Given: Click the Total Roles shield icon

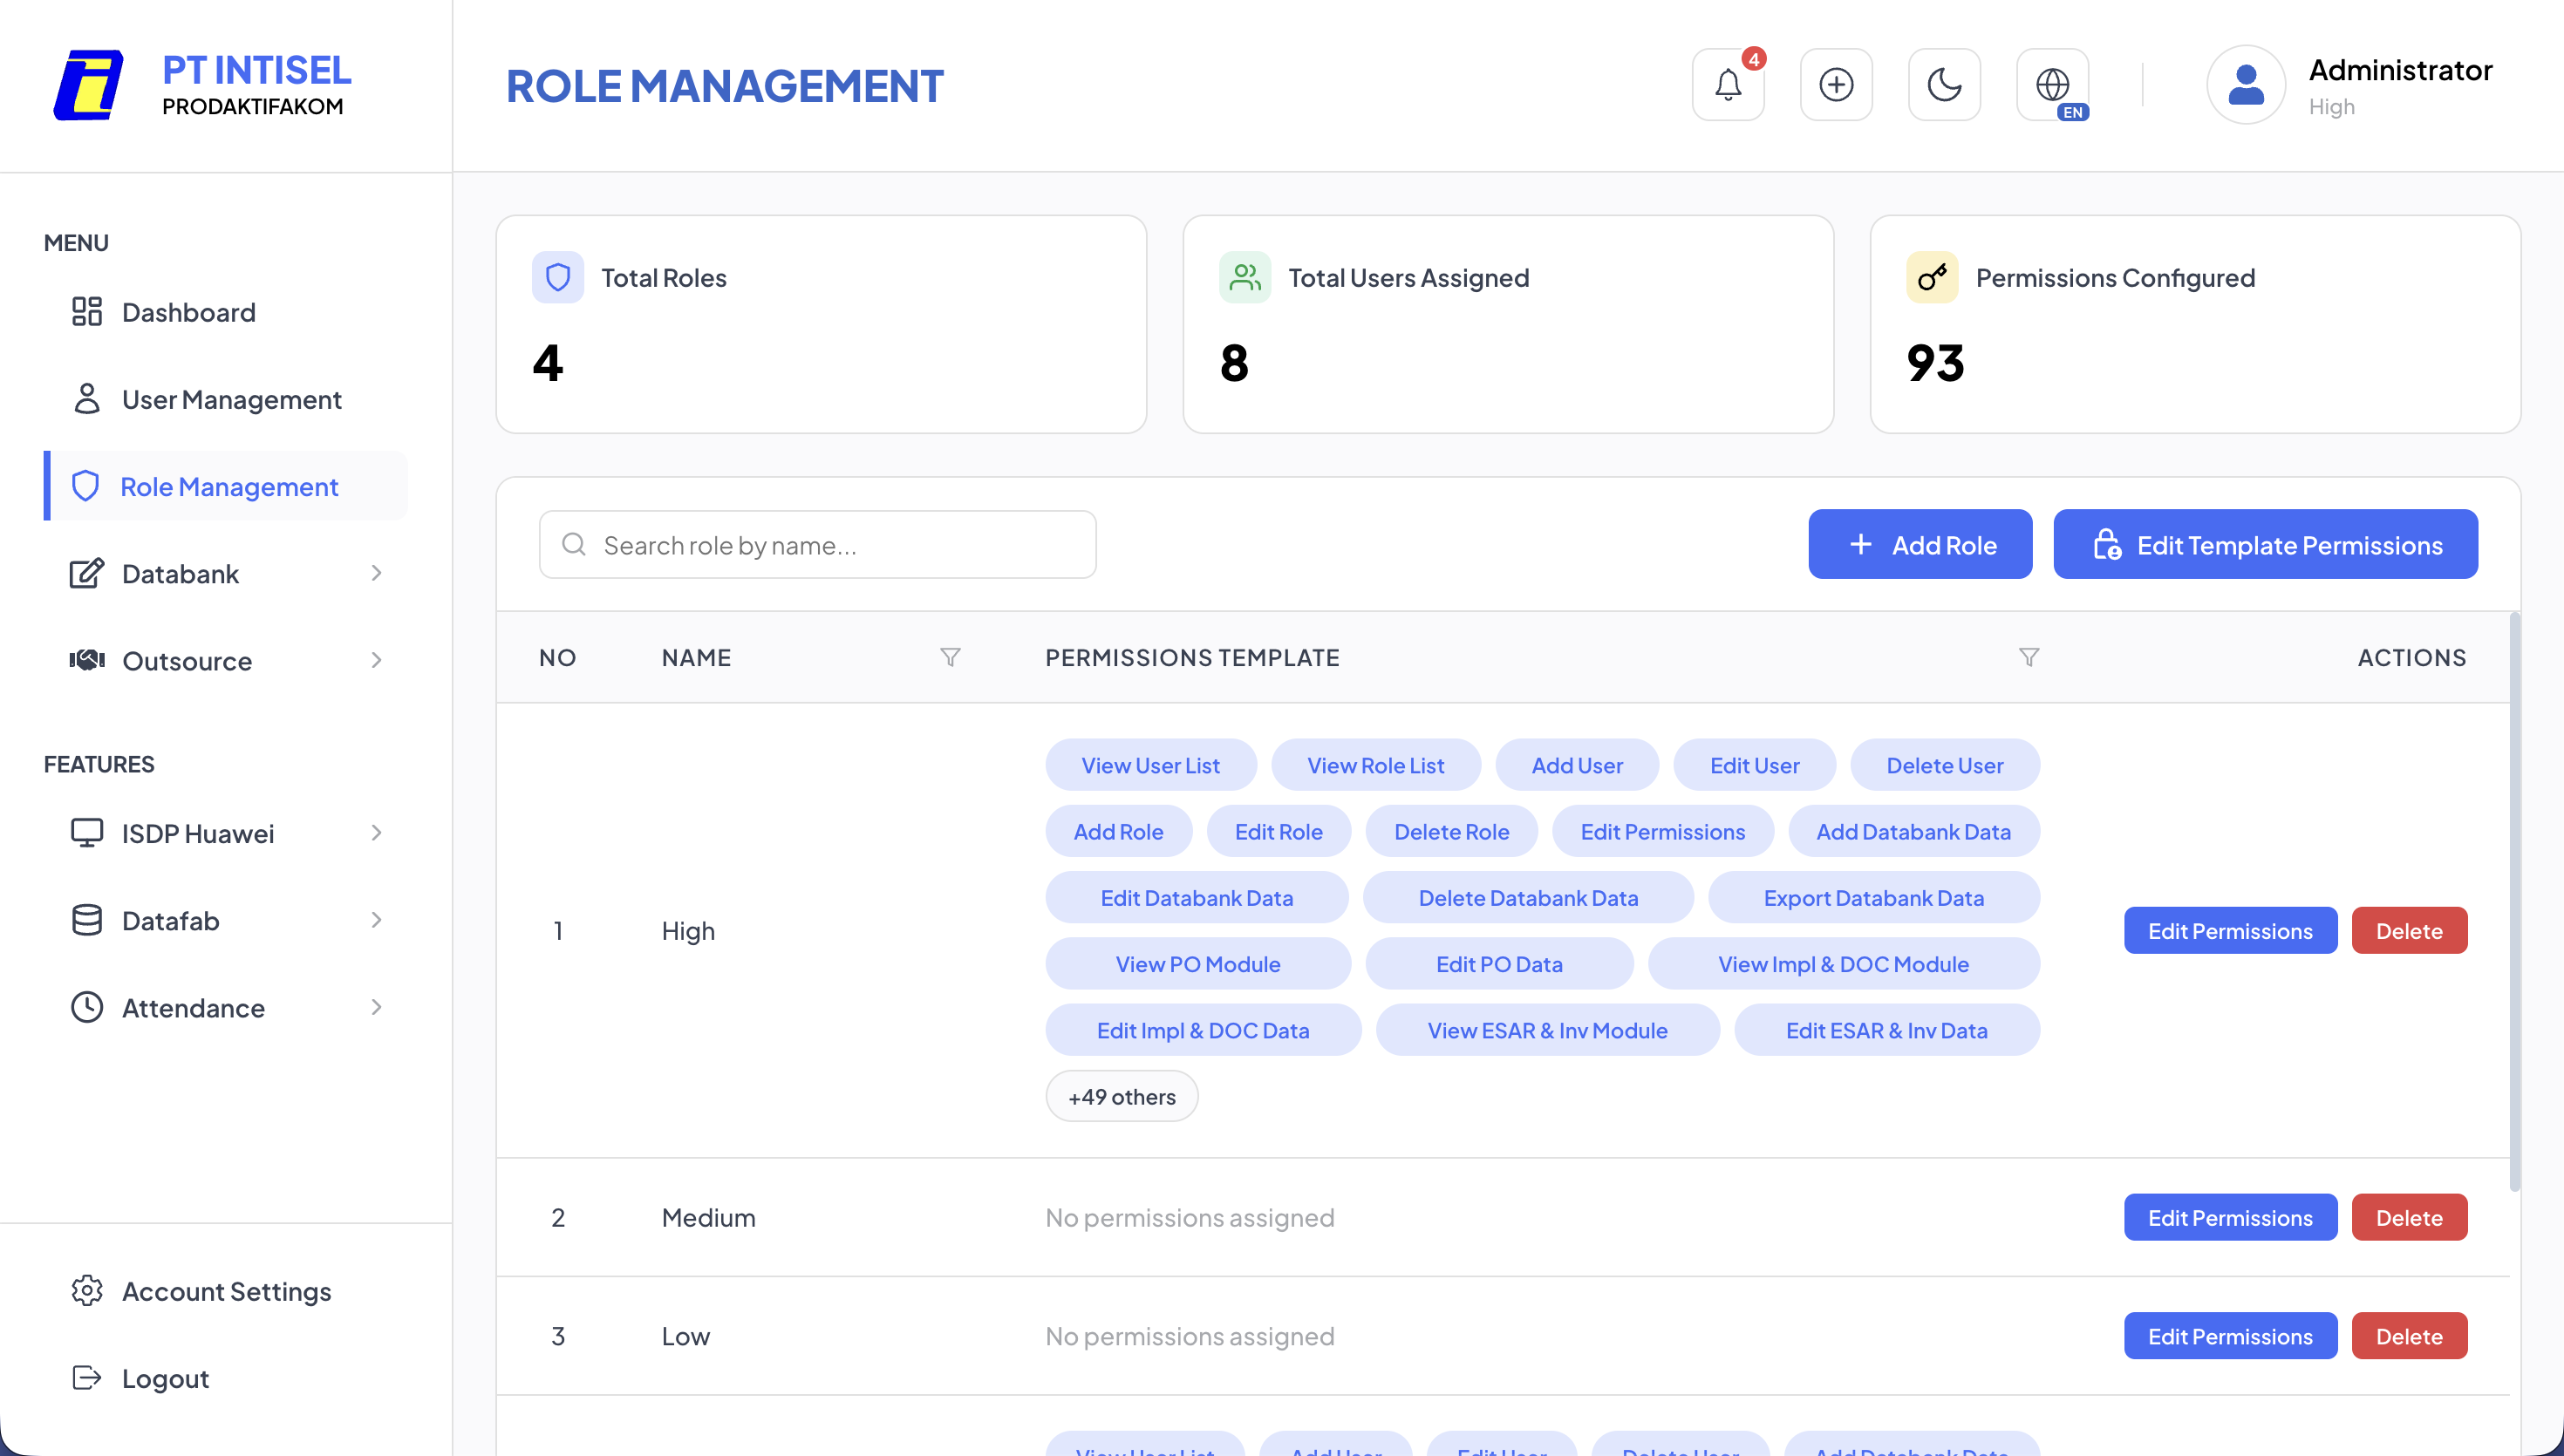Looking at the screenshot, I should click(558, 277).
